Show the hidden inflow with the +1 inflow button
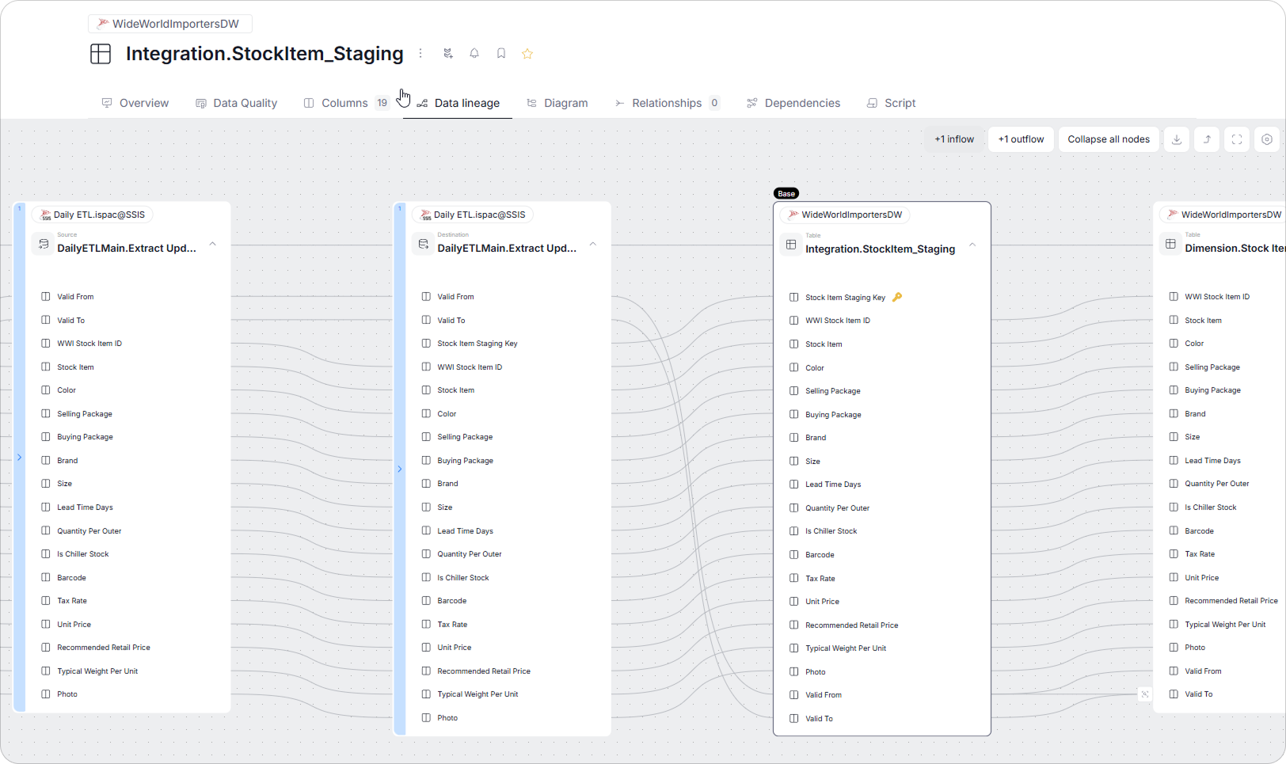Image resolution: width=1286 pixels, height=764 pixels. point(954,139)
